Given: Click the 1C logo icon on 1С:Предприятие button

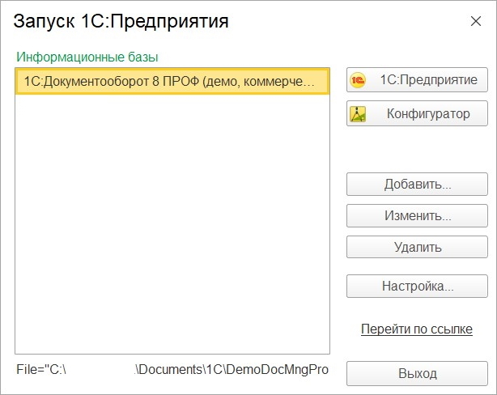Looking at the screenshot, I should (358, 80).
